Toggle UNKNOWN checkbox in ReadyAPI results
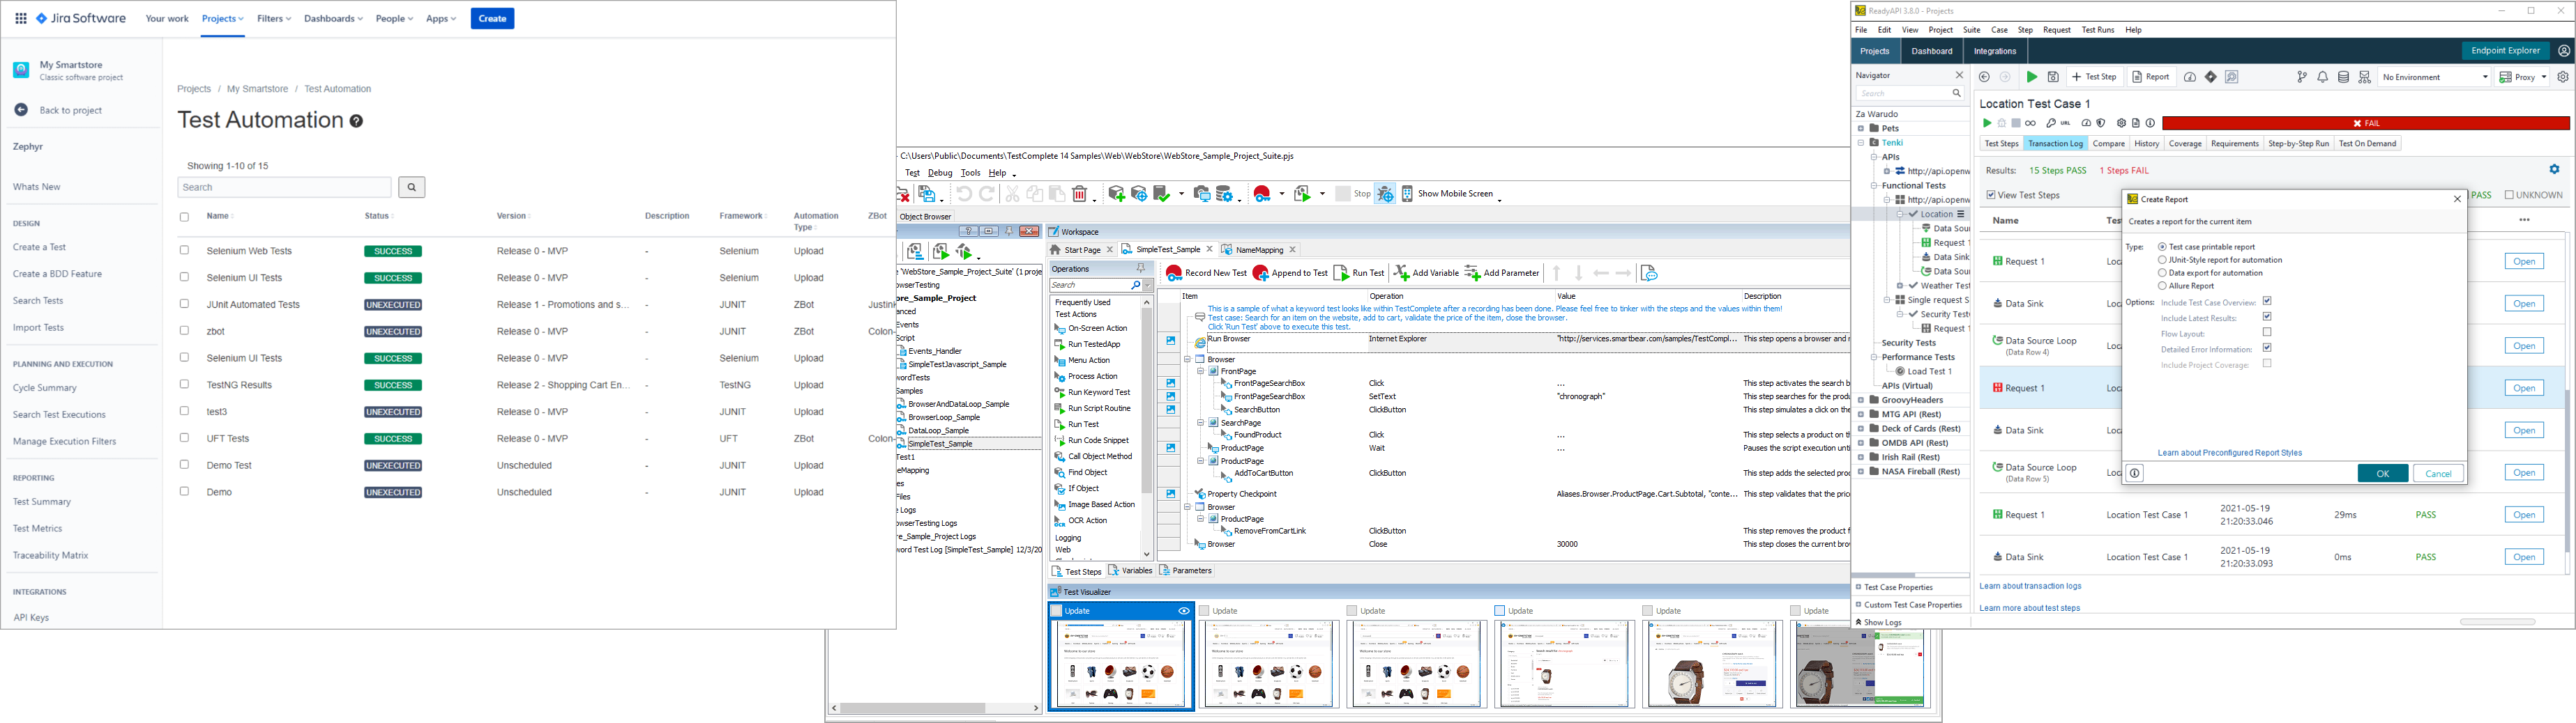This screenshot has height=723, width=2576. 2509,195
